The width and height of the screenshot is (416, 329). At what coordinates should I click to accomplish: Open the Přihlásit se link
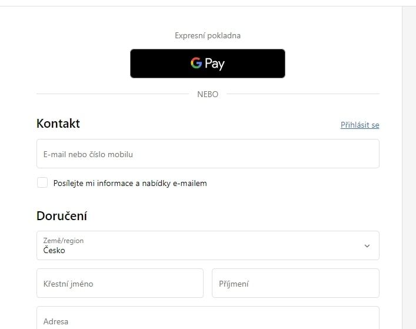coord(360,125)
